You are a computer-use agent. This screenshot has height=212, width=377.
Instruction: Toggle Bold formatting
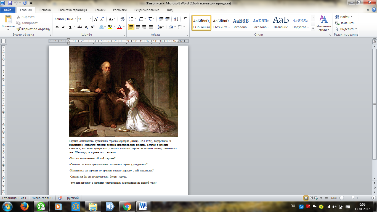tap(57, 27)
